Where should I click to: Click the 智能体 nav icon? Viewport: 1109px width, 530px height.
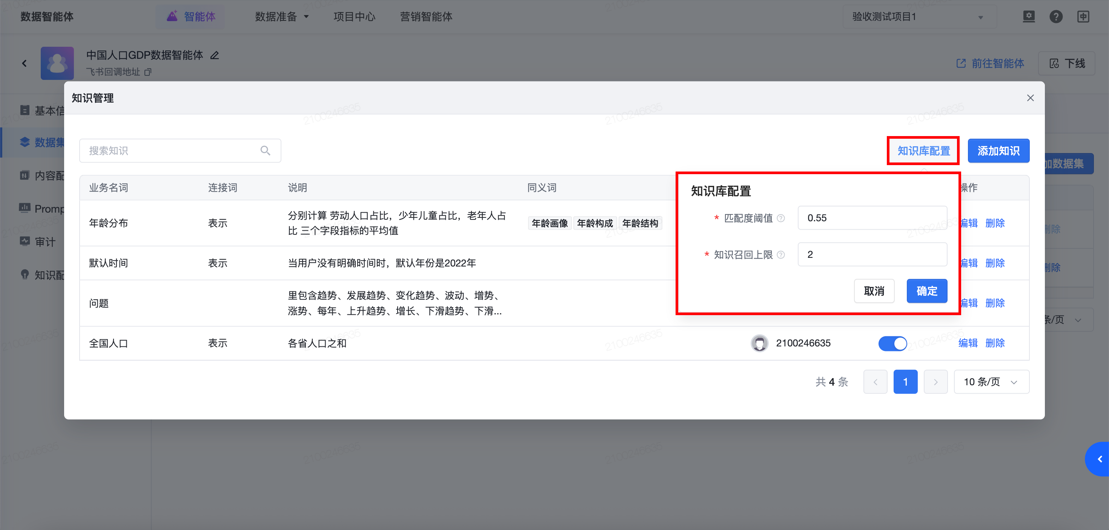[x=172, y=16]
